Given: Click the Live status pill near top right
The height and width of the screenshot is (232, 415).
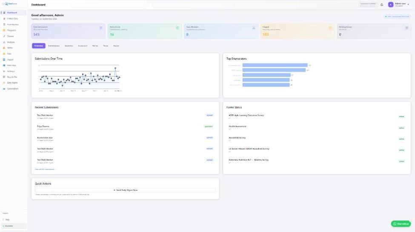Looking at the screenshot, I should (397, 17).
